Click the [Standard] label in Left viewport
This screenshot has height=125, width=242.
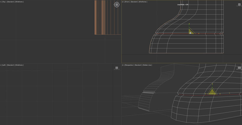tap(10, 65)
